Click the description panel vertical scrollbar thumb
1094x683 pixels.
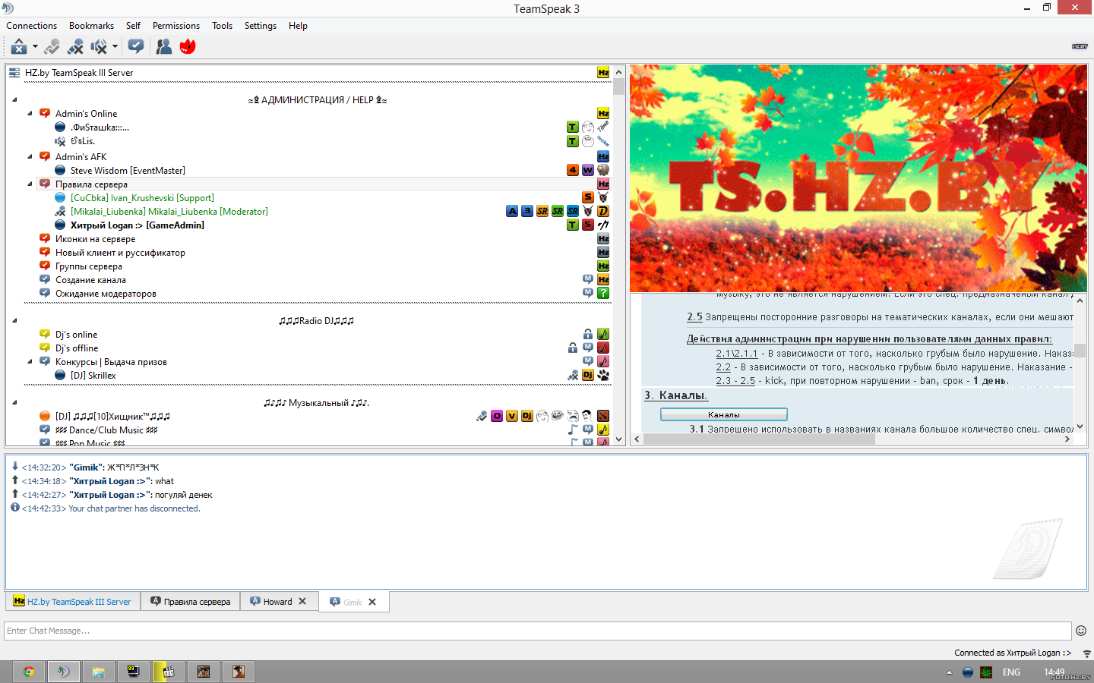coord(1080,350)
